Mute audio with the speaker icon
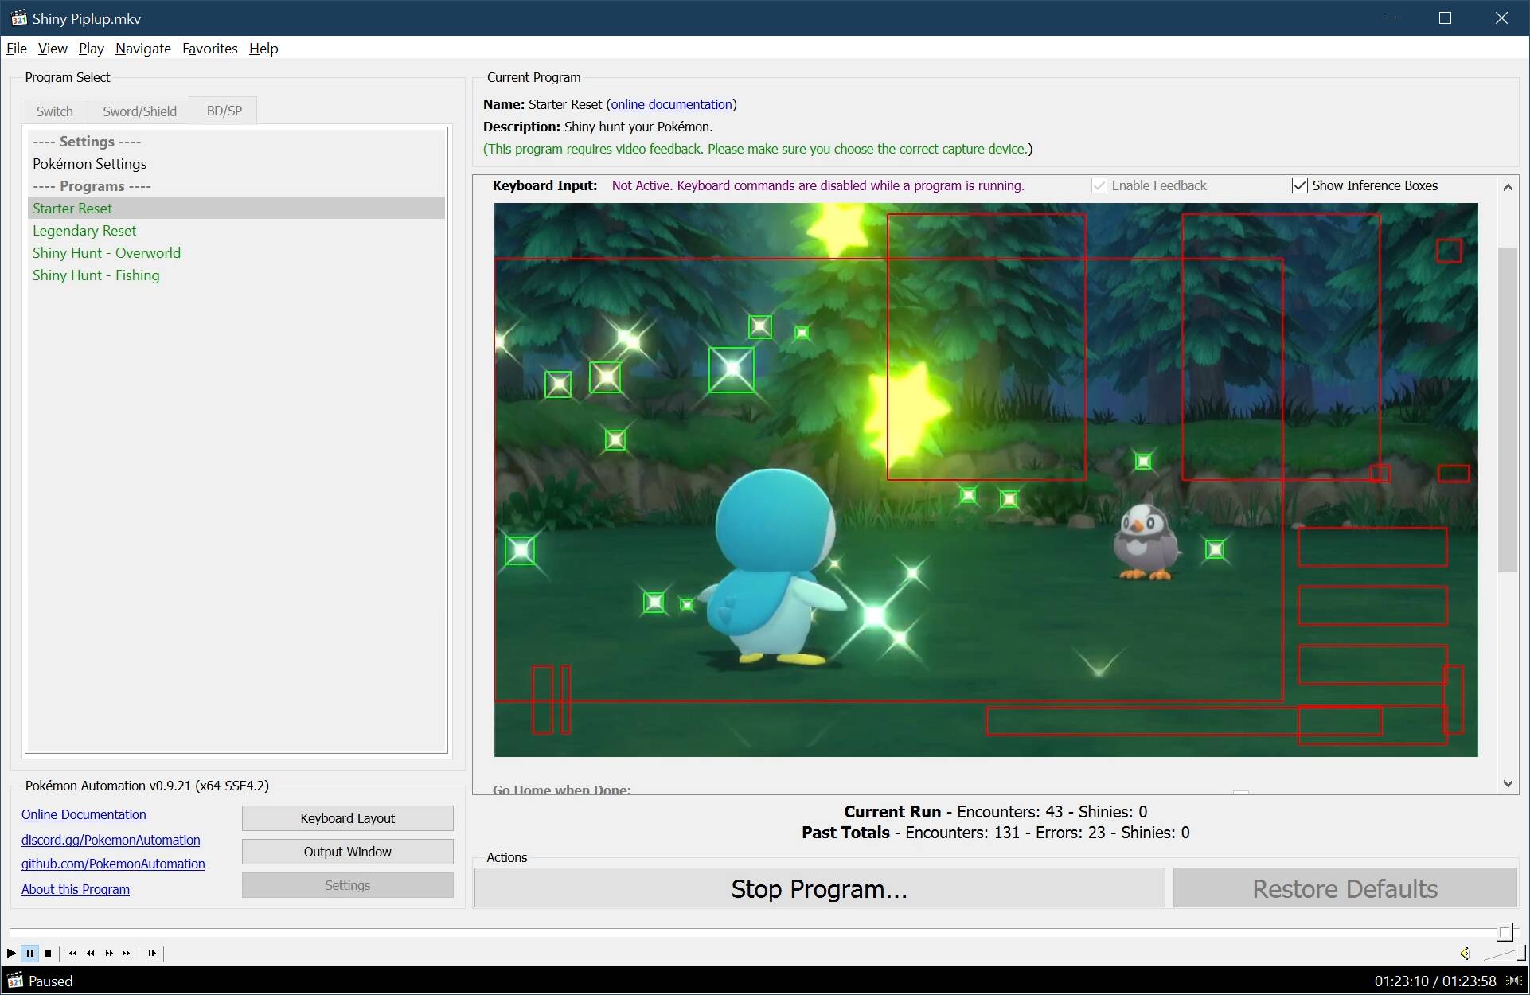The height and width of the screenshot is (995, 1530). tap(1465, 953)
